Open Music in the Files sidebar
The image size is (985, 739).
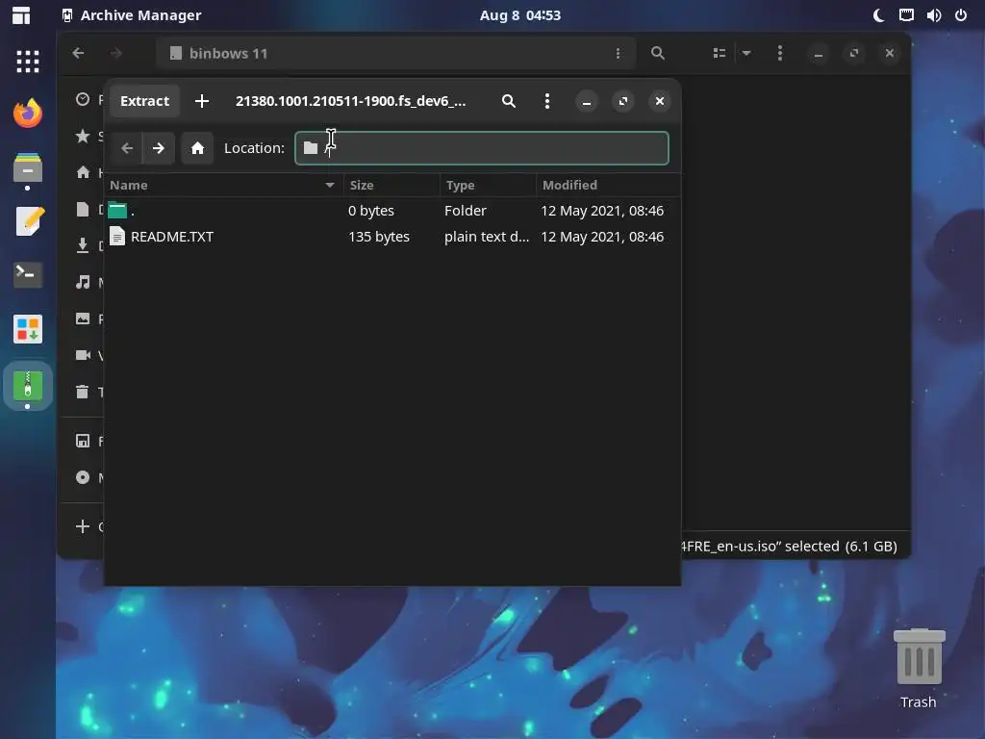pos(83,282)
